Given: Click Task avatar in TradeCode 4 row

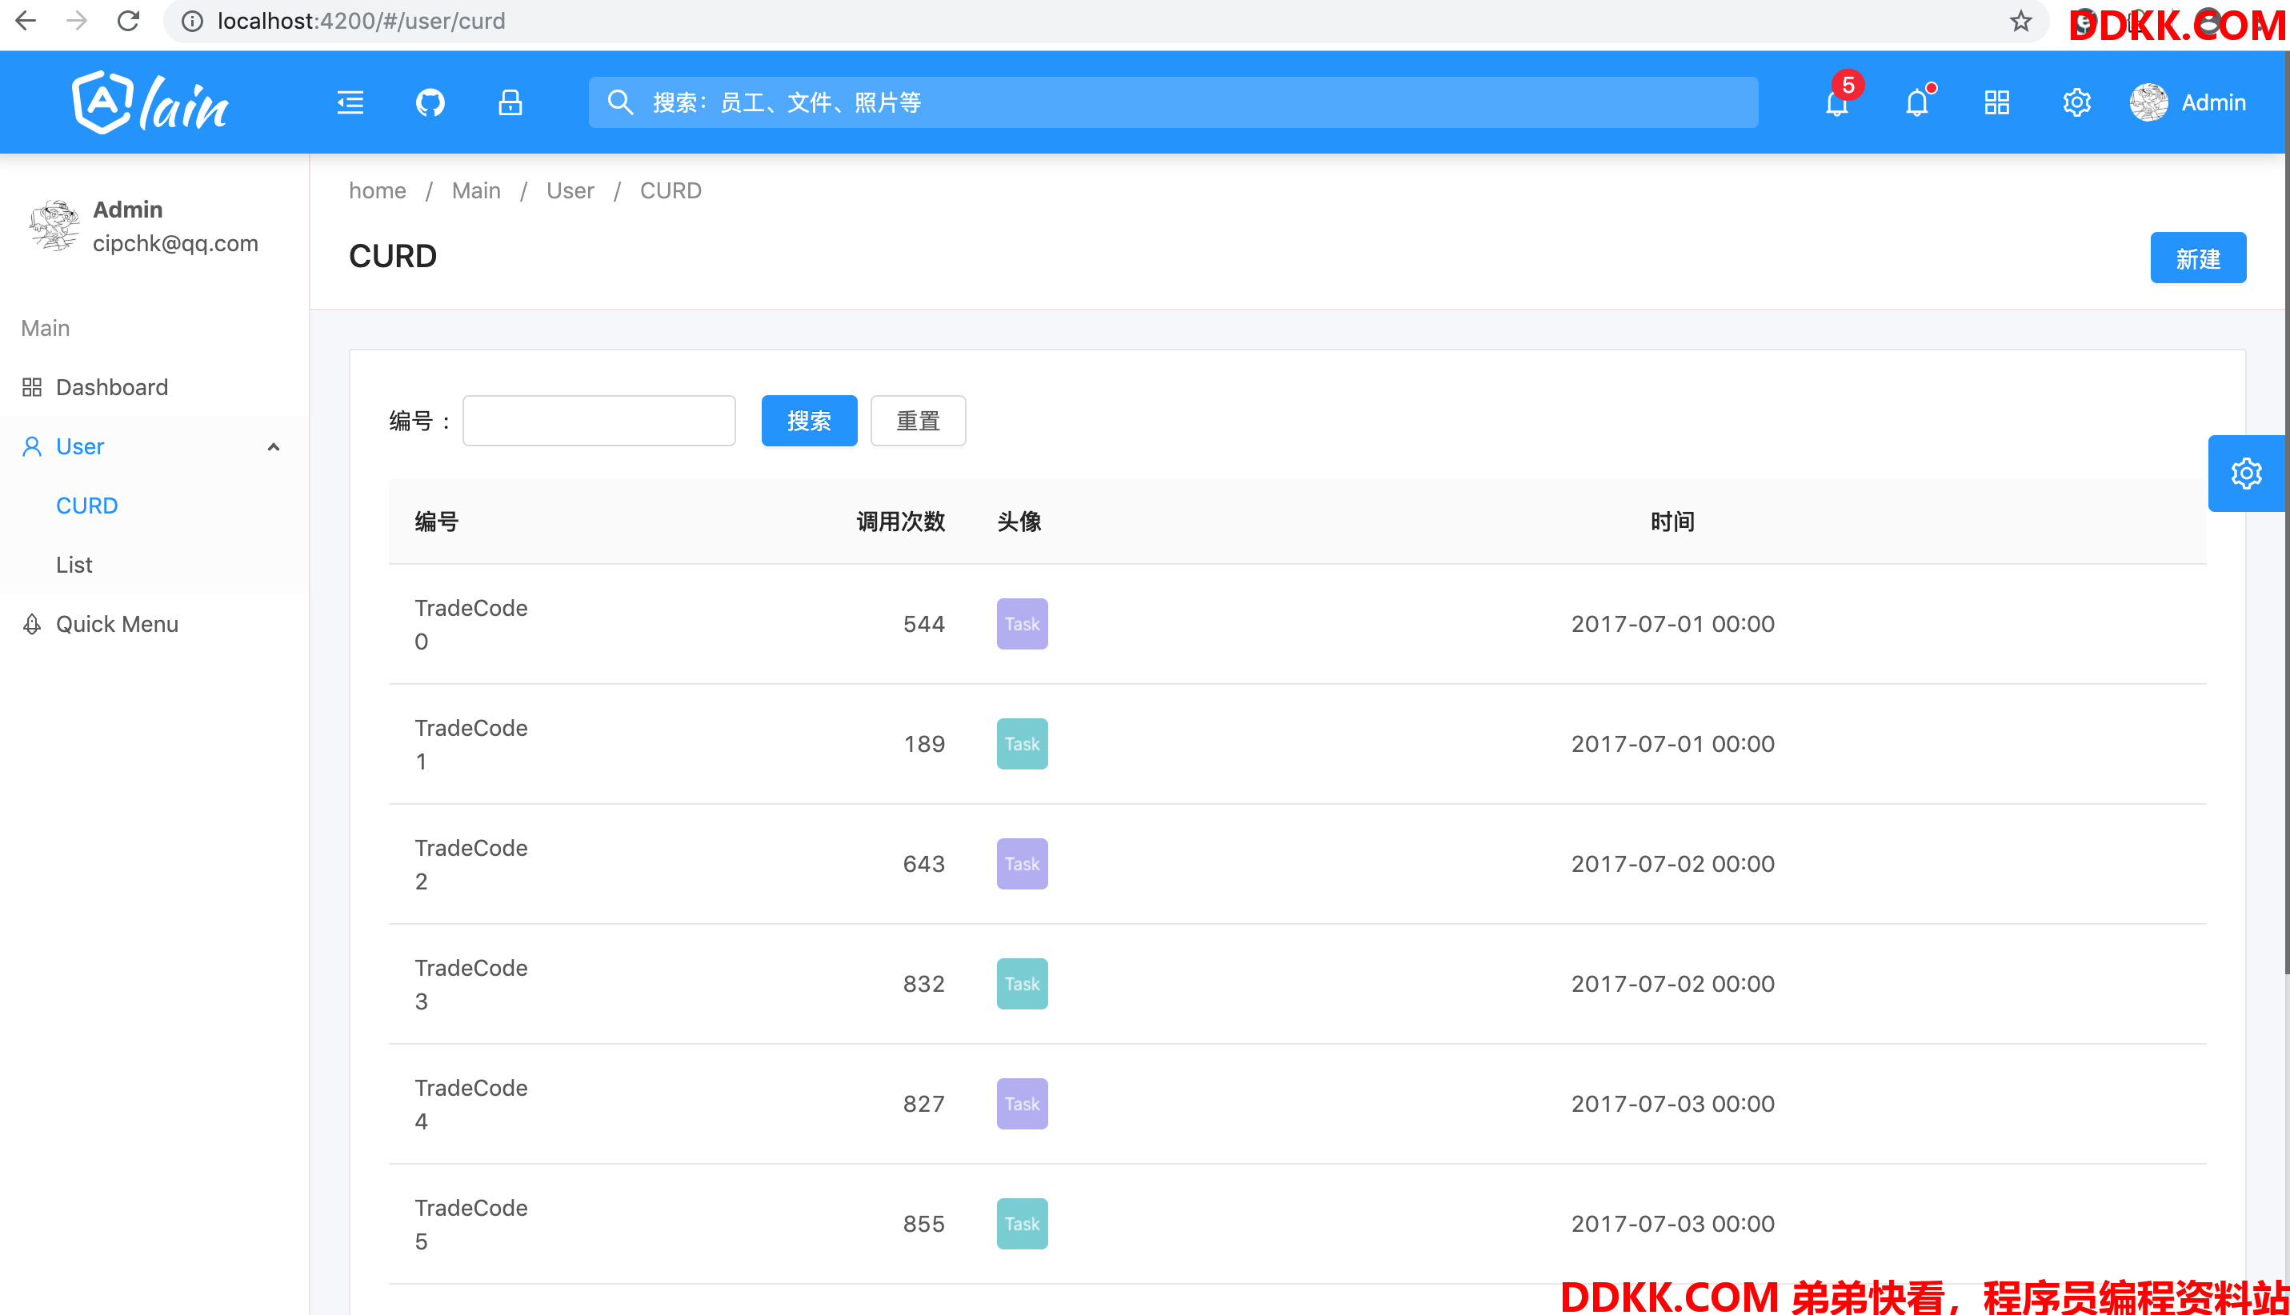Looking at the screenshot, I should coord(1022,1104).
